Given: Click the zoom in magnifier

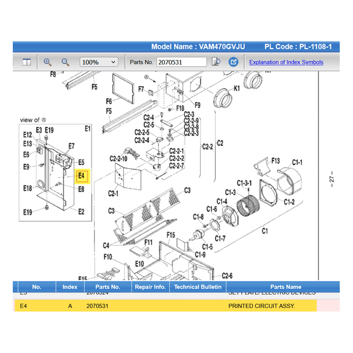Looking at the screenshot, I should click(x=48, y=62).
